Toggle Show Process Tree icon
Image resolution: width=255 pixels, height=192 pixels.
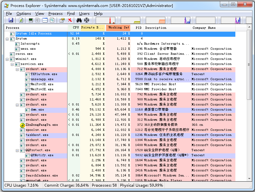click(x=38, y=20)
